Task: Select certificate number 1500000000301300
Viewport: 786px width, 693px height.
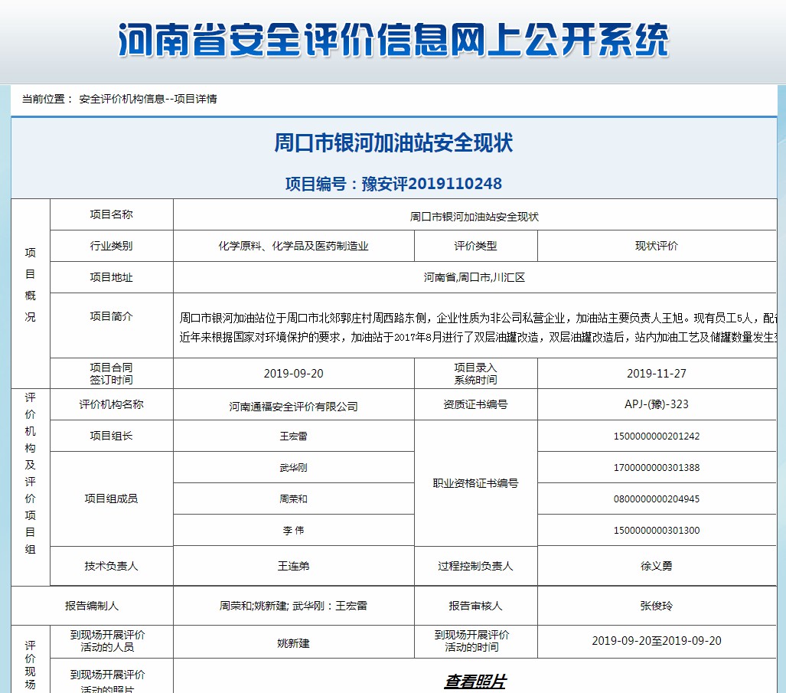Action: click(x=656, y=531)
